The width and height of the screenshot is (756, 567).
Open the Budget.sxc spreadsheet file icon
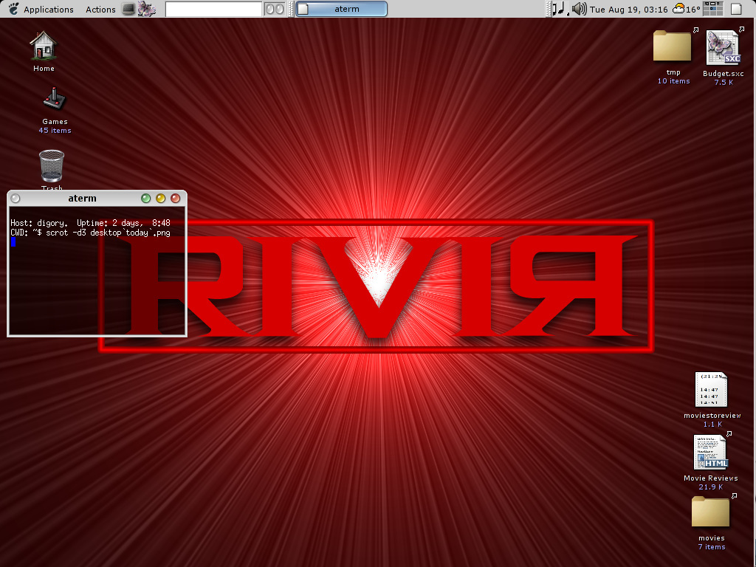(x=723, y=48)
